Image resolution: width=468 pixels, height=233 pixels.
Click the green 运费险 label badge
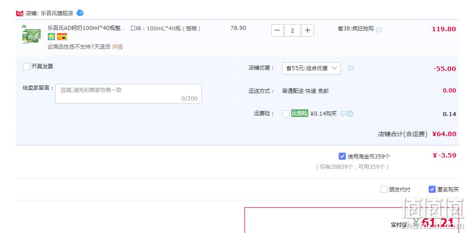pos(299,113)
